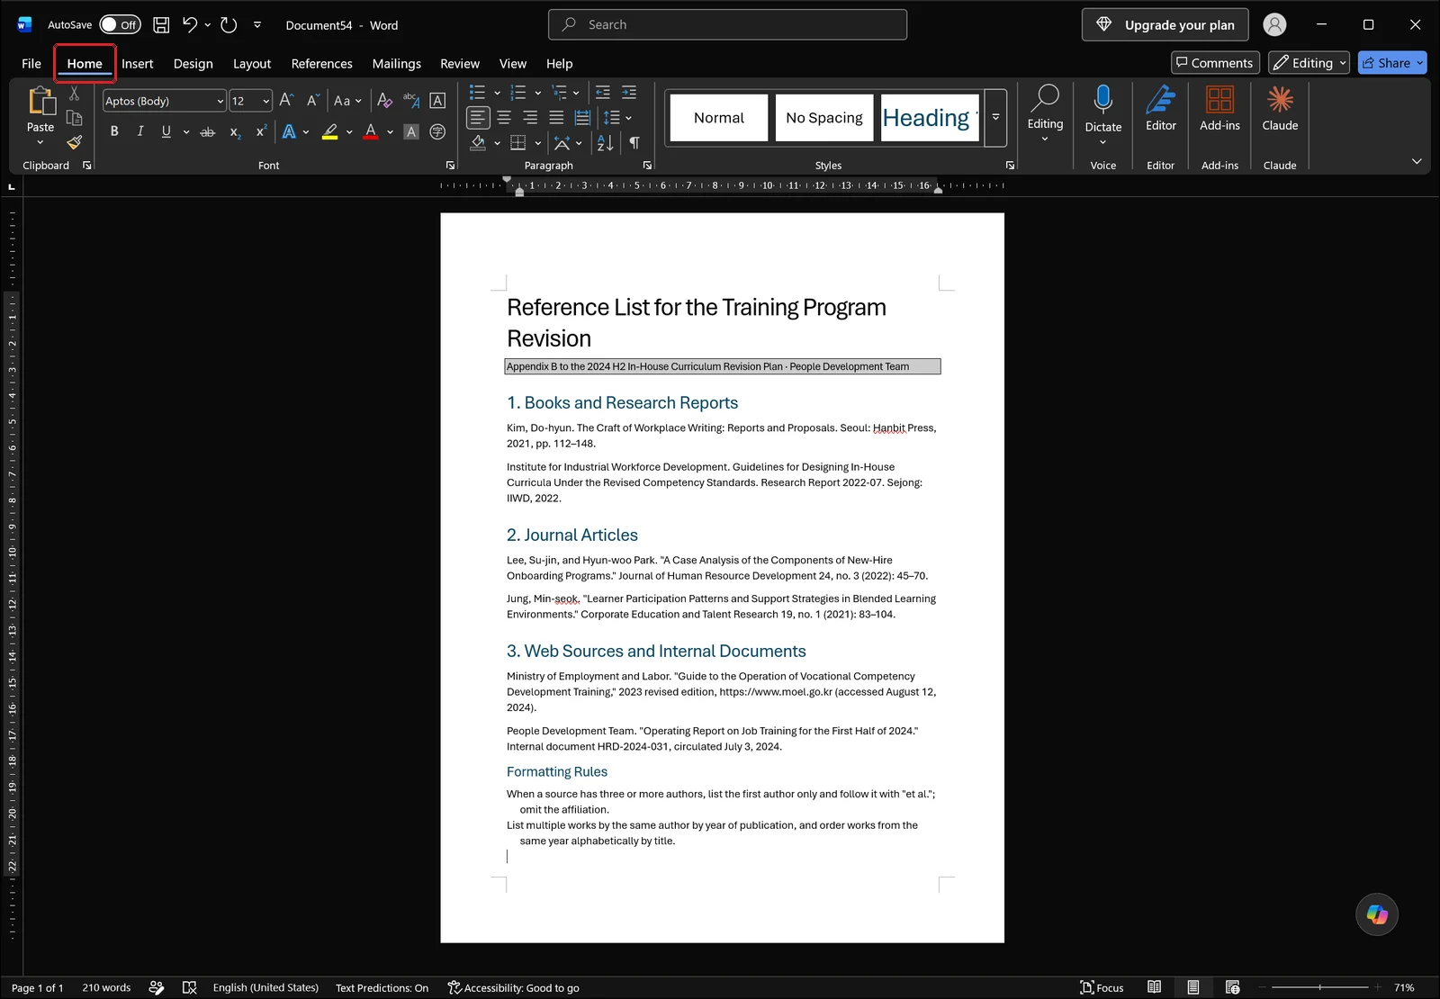Toggle bold formatting
1440x999 pixels.
114,131
